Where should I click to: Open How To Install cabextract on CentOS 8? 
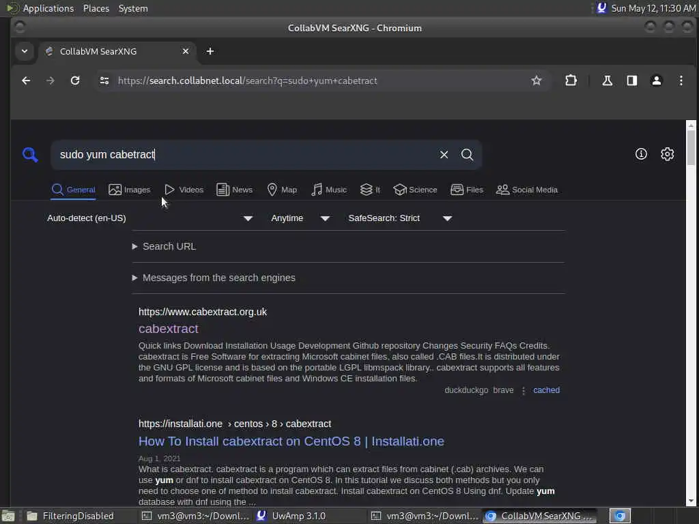pyautogui.click(x=291, y=441)
